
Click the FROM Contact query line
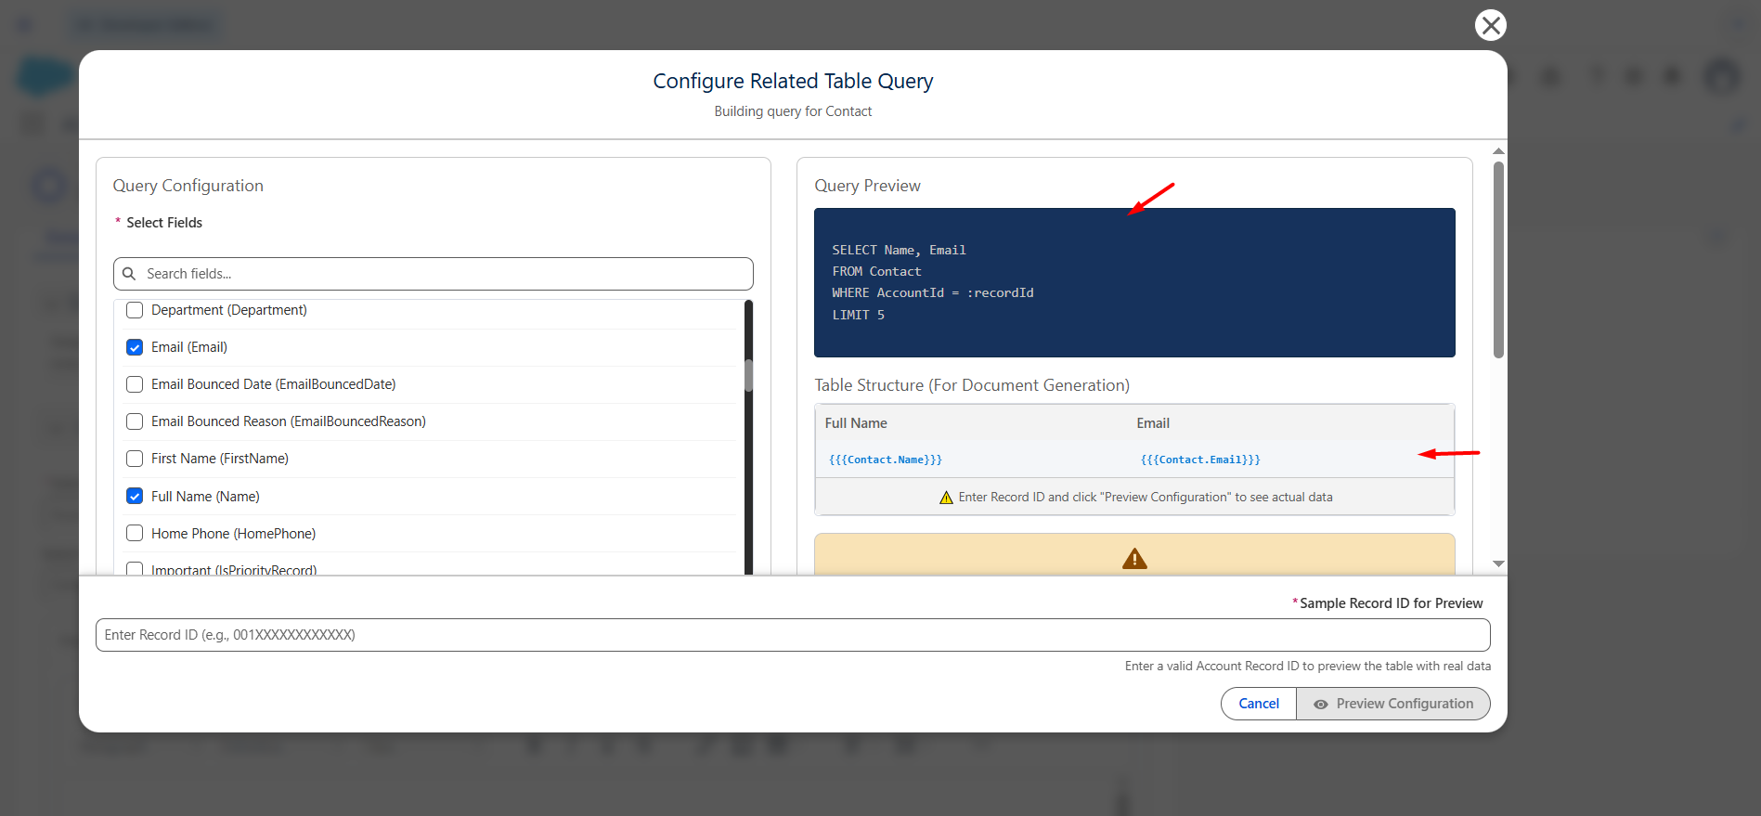[876, 271]
